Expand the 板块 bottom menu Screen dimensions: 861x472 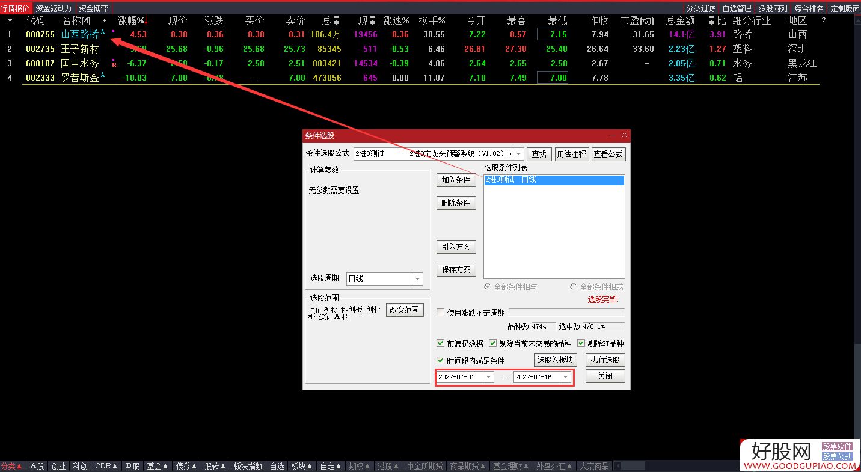point(302,466)
